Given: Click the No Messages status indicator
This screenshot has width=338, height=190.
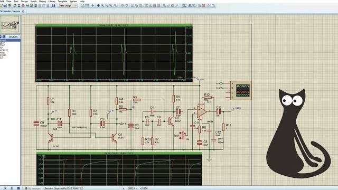Looking at the screenshot, I should pos(33,188).
